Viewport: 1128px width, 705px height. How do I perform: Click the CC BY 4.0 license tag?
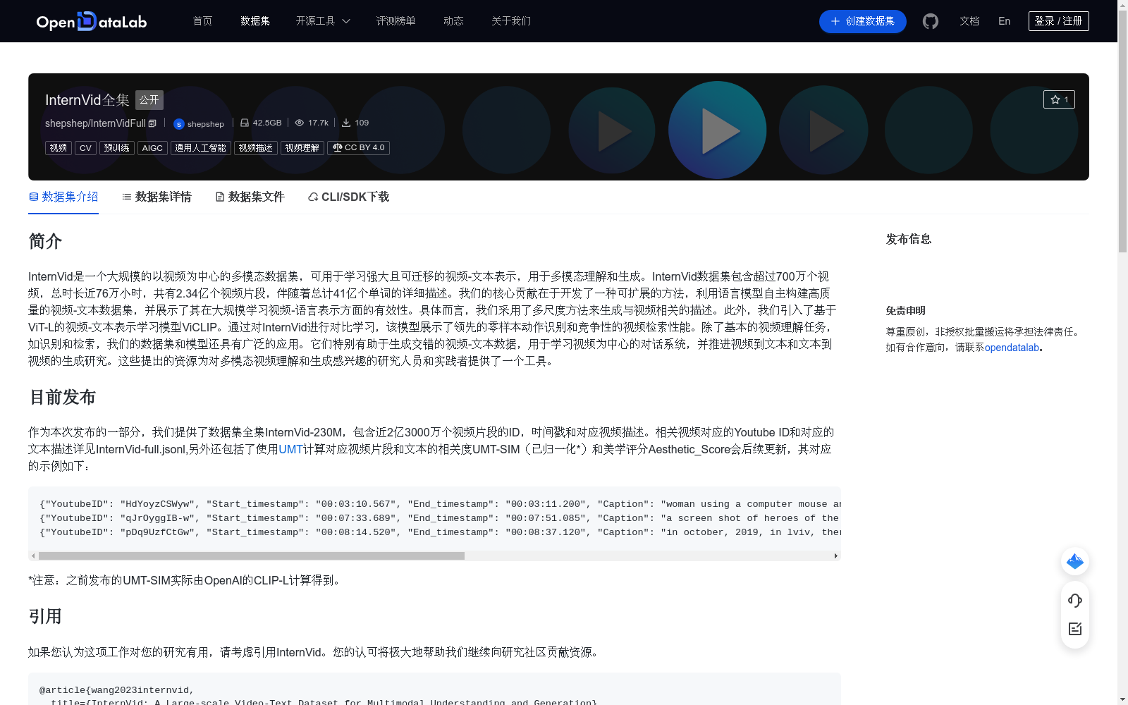(359, 148)
